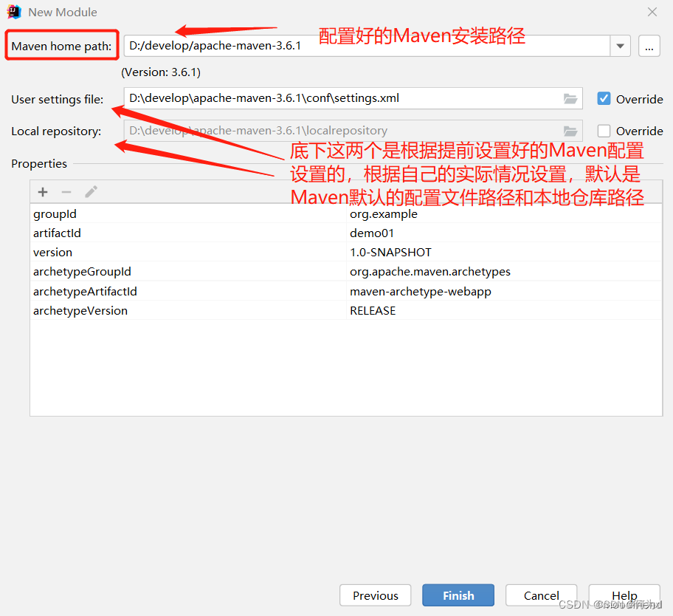
Task: Click the edit property pencil icon
Action: point(90,191)
